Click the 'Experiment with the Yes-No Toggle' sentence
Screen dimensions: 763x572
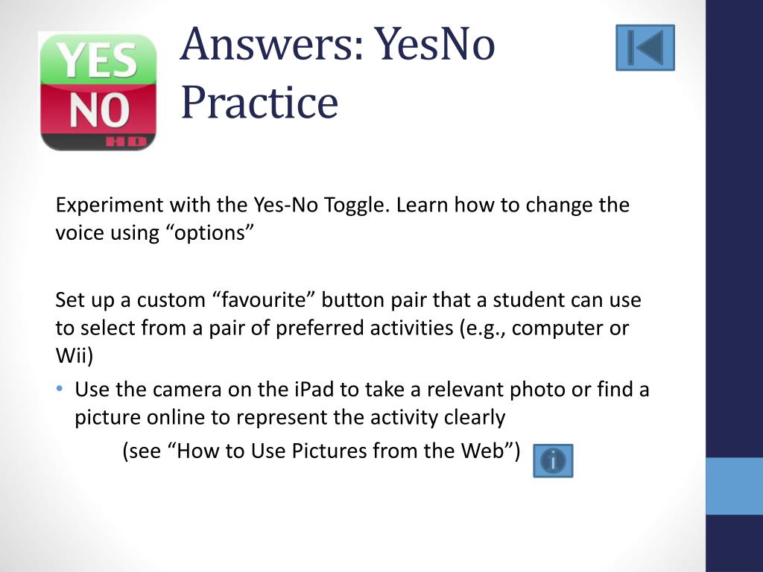[223, 205]
